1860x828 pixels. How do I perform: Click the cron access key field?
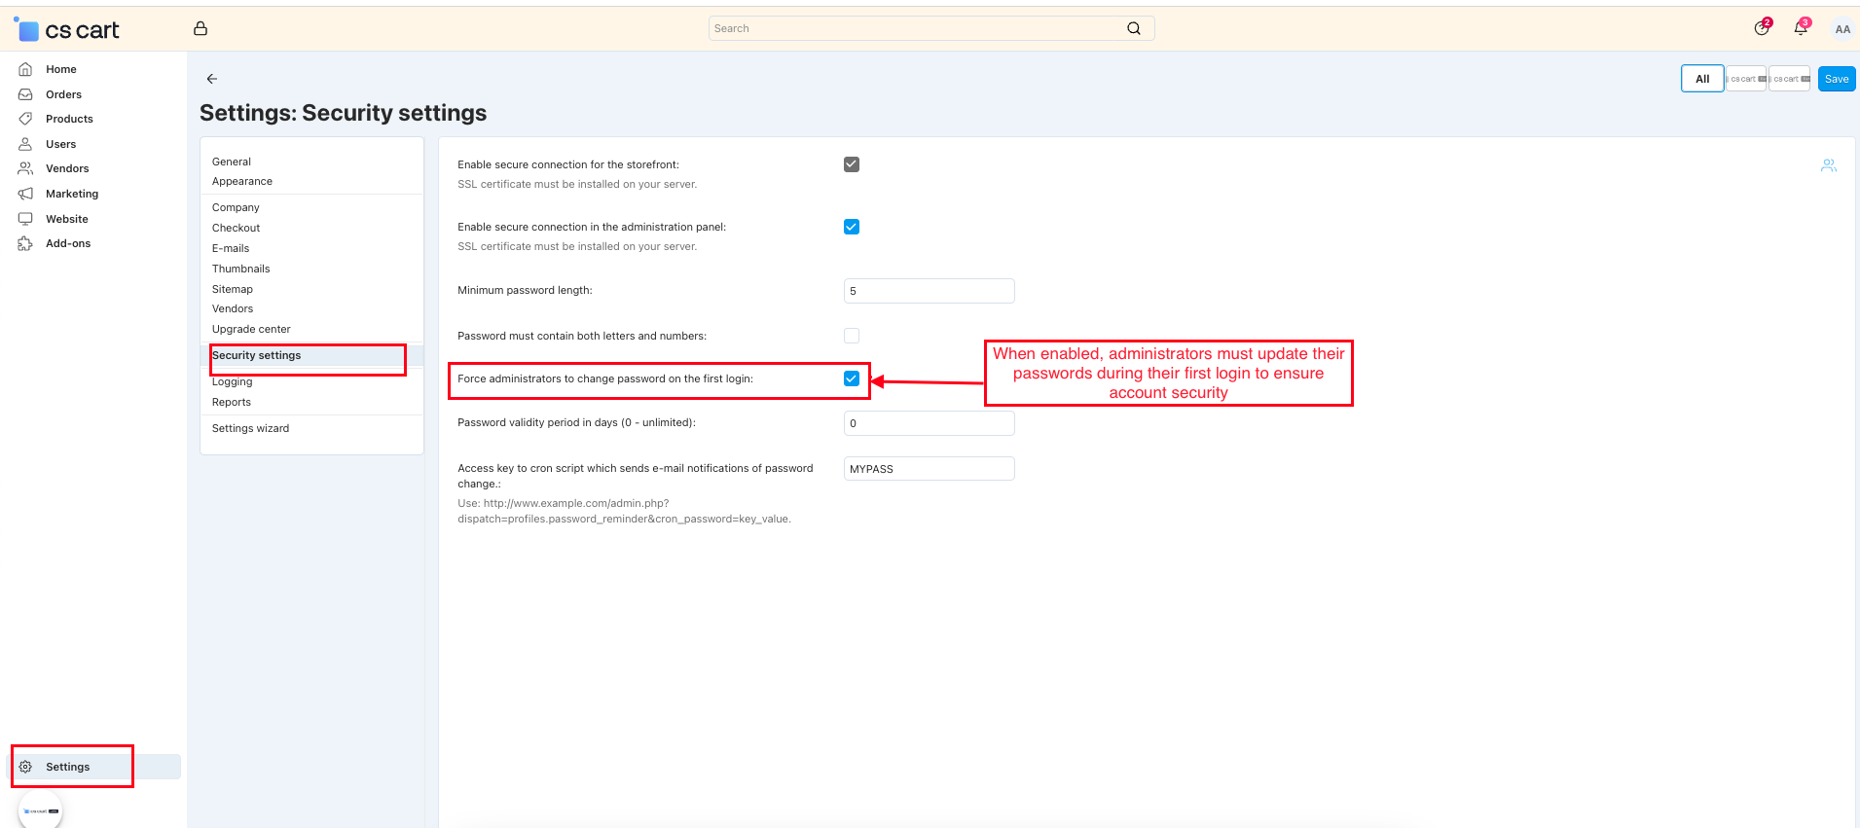pyautogui.click(x=929, y=469)
